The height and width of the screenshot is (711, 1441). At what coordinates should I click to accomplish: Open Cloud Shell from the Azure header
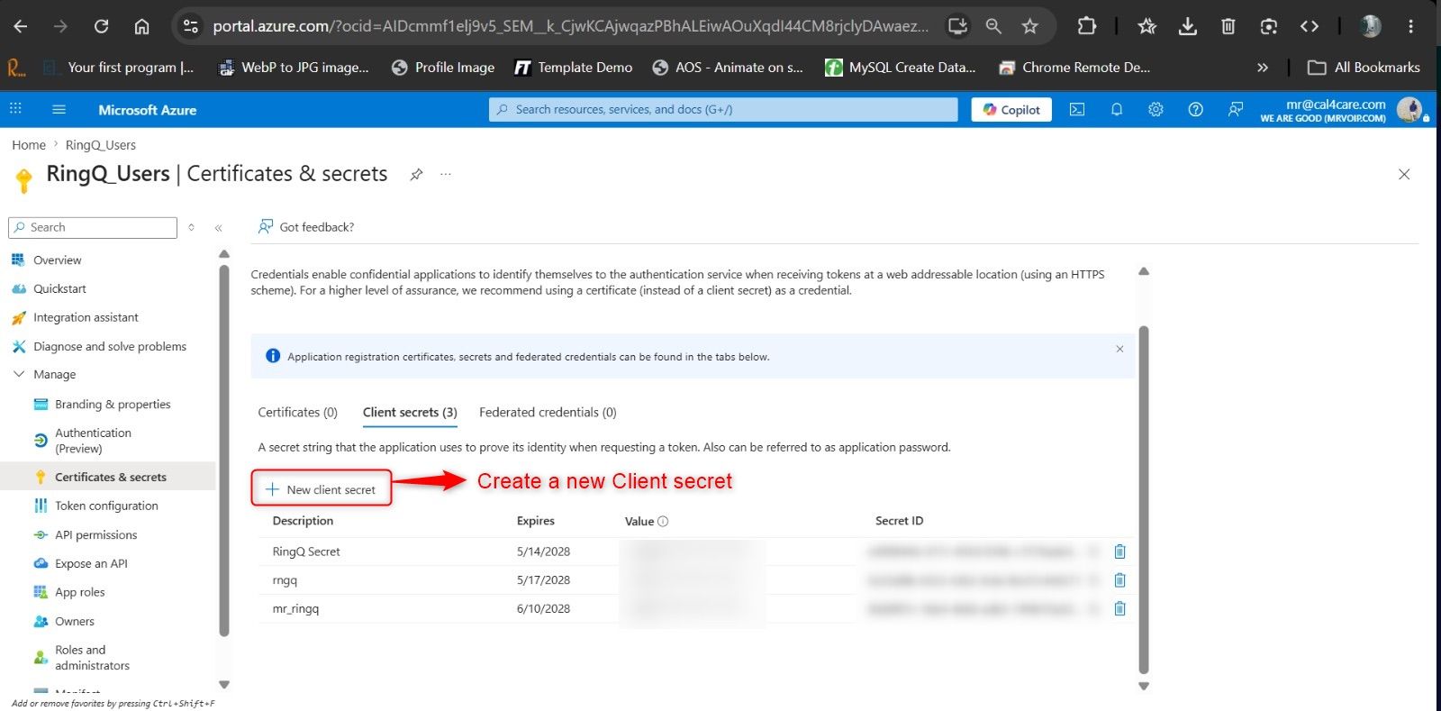tap(1076, 109)
